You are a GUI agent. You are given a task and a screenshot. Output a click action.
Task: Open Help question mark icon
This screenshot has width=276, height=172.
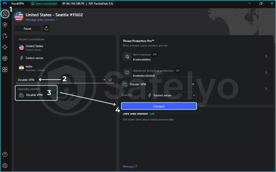pyautogui.click(x=5, y=154)
